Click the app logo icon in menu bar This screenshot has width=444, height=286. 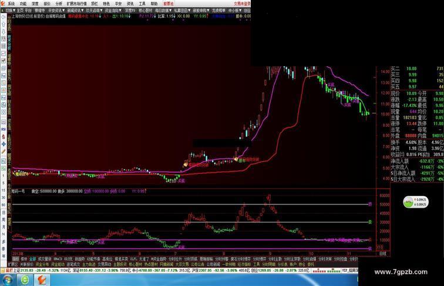tap(3, 4)
